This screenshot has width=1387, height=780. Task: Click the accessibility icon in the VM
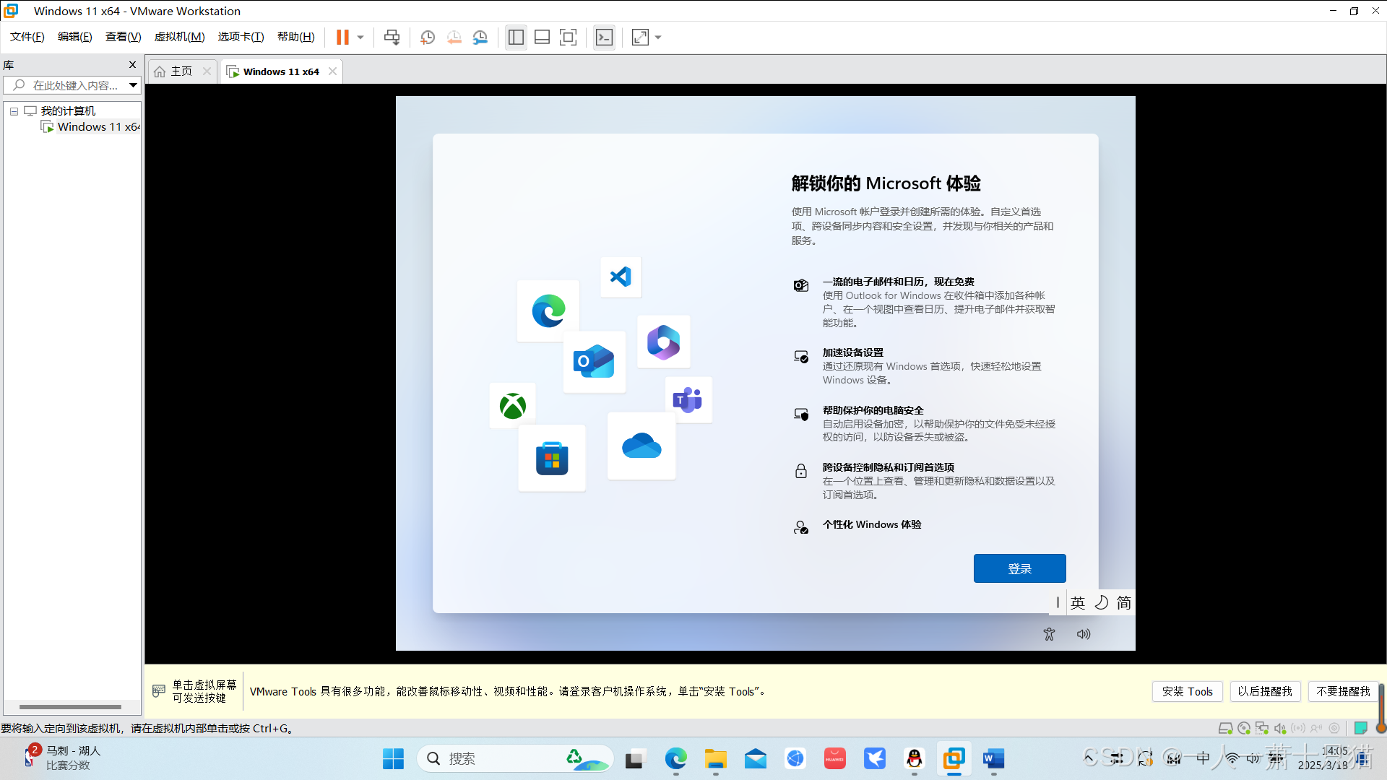pyautogui.click(x=1049, y=634)
